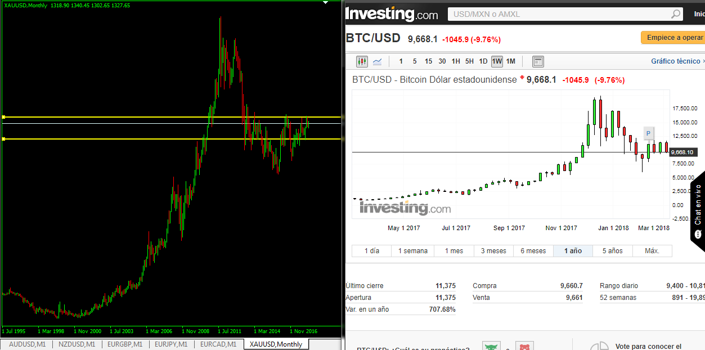
Task: Open EURCAD,M1 chart tab
Action: coord(219,344)
